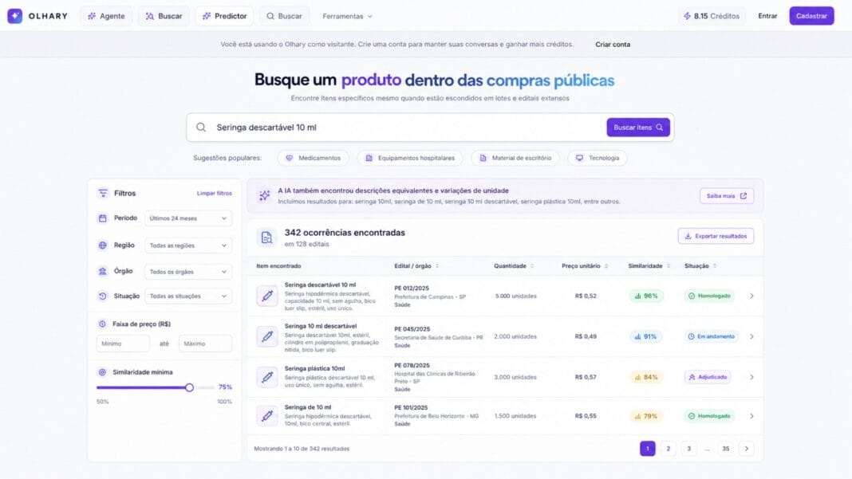Expand row PE 045/2025 with chevron
The image size is (852, 479).
751,336
